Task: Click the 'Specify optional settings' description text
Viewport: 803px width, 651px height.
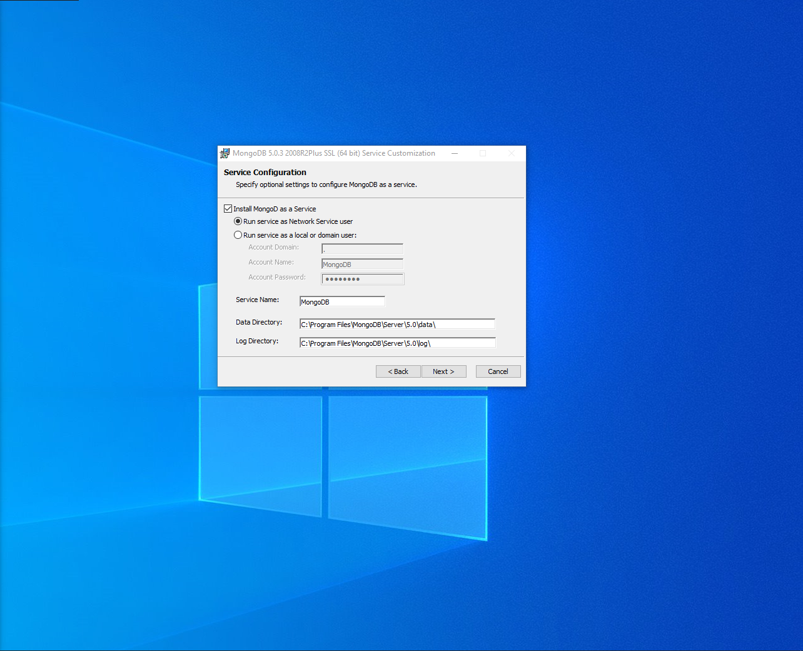Action: pos(326,185)
